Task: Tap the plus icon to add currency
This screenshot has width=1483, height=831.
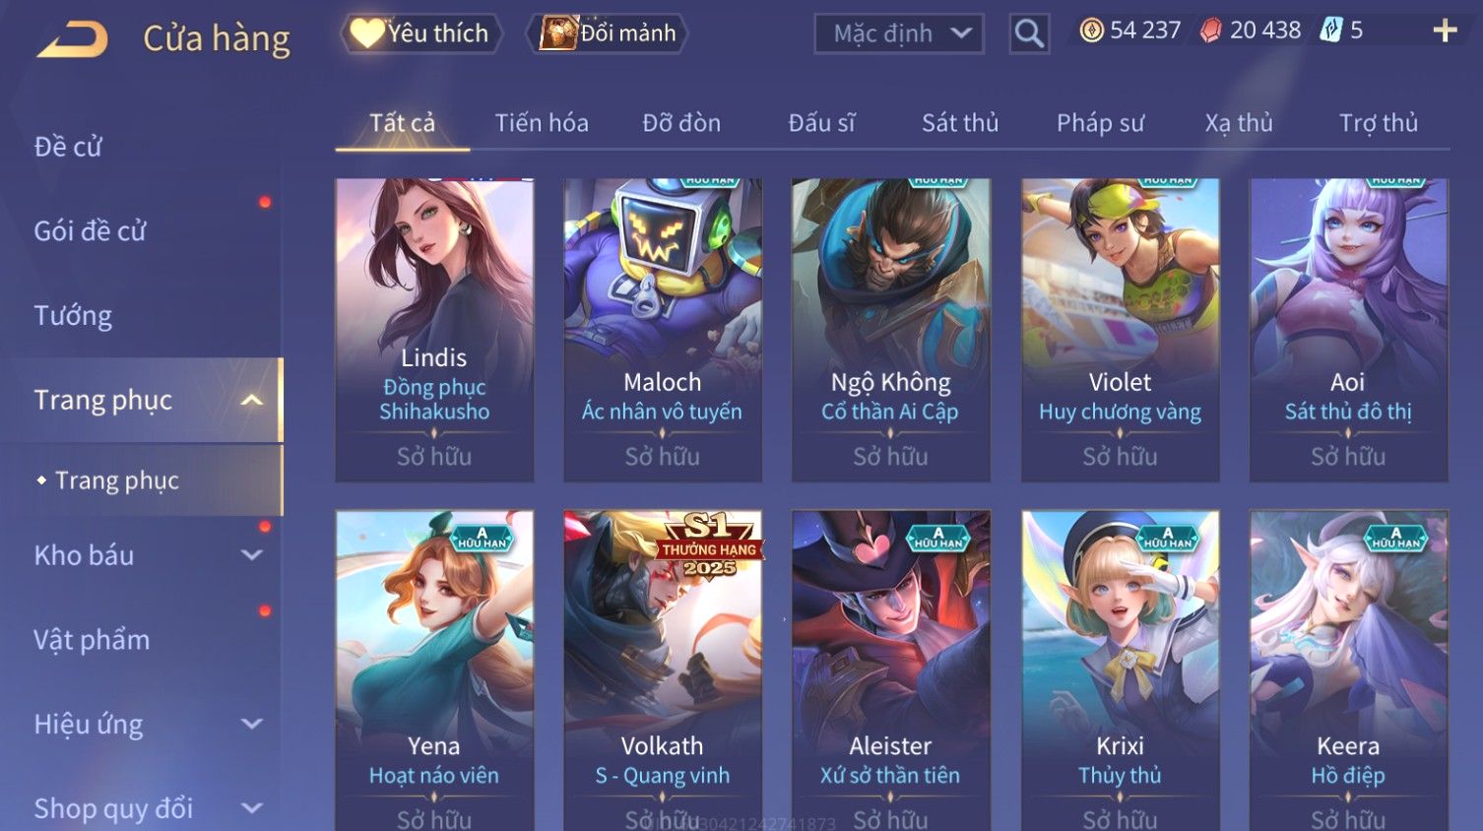Action: (x=1445, y=32)
